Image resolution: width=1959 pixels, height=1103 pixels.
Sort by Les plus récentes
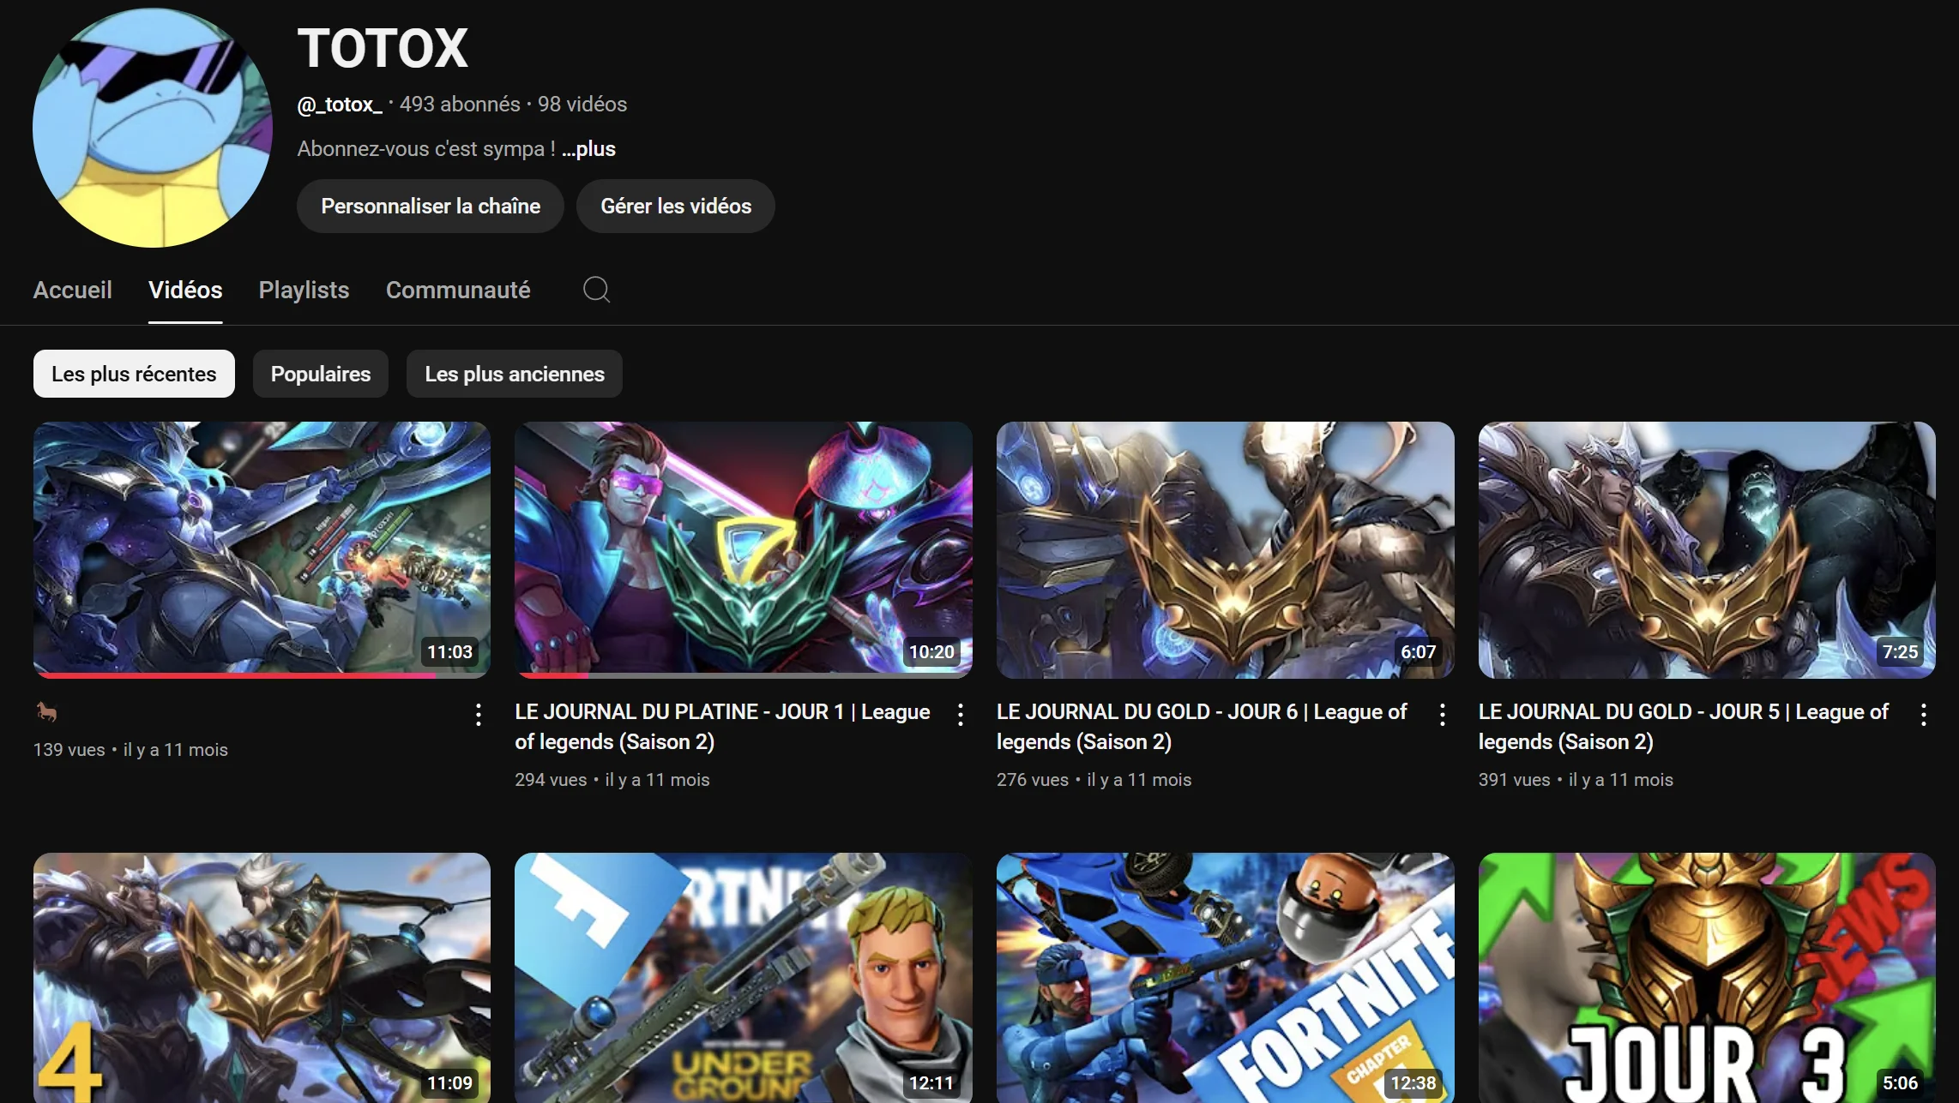coord(134,374)
